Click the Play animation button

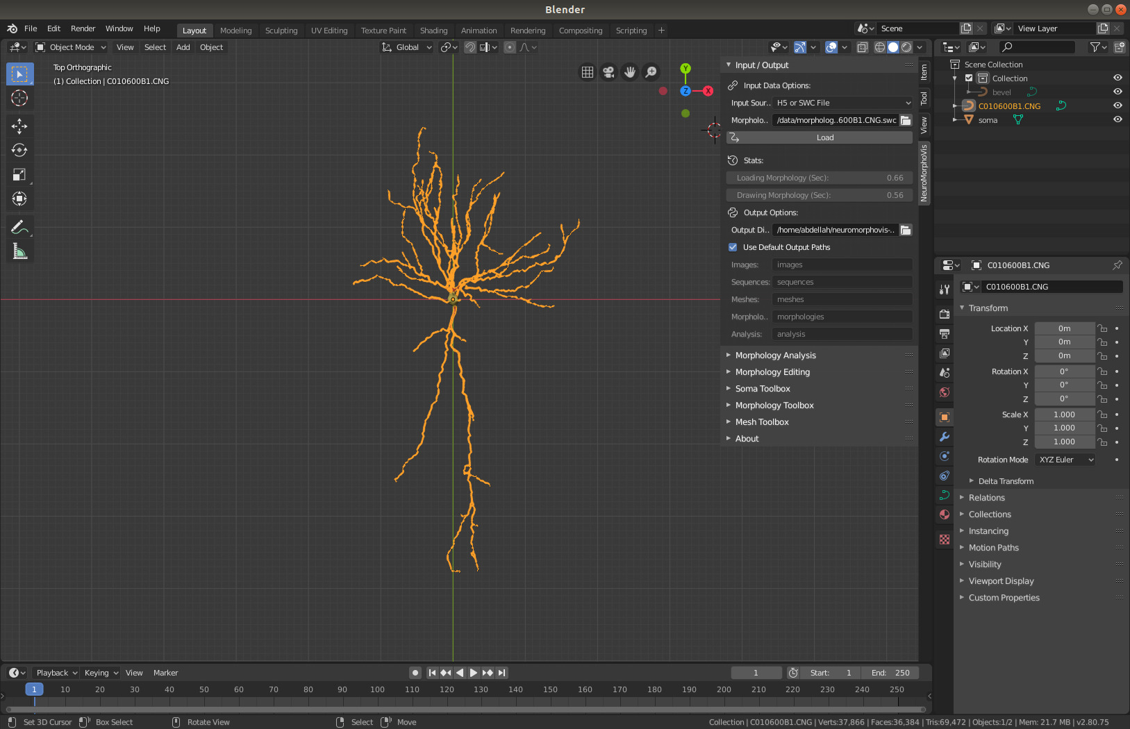[474, 673]
